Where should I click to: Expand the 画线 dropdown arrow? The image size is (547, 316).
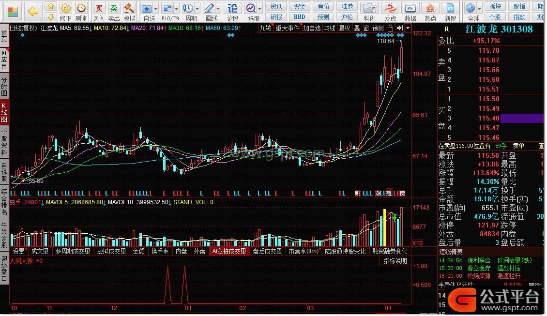click(x=218, y=8)
